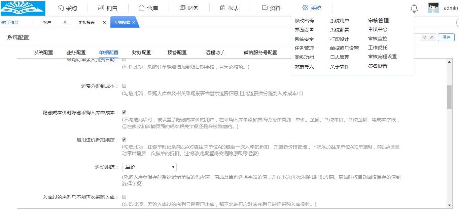Click the admin user avatar
This screenshot has height=216, width=459.
pyautogui.click(x=433, y=8)
